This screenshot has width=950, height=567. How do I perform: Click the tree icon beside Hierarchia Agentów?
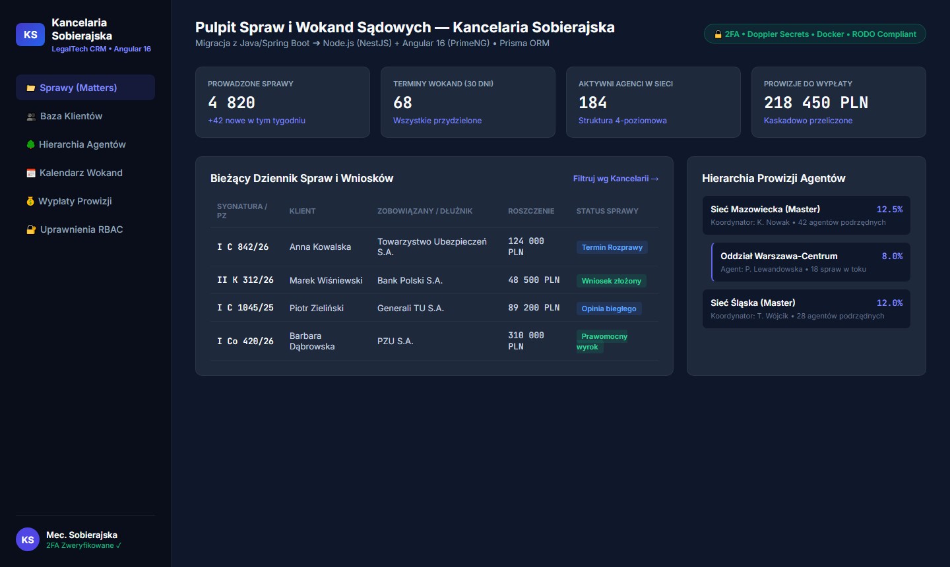[30, 144]
